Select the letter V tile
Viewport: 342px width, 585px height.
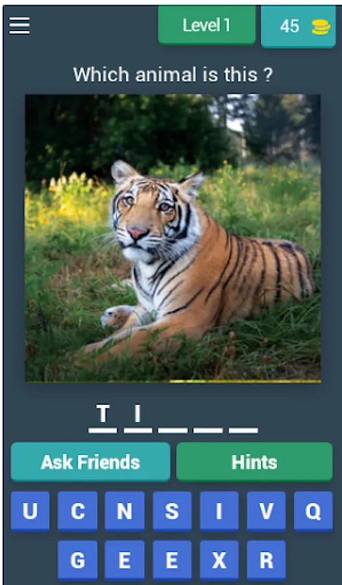(266, 511)
